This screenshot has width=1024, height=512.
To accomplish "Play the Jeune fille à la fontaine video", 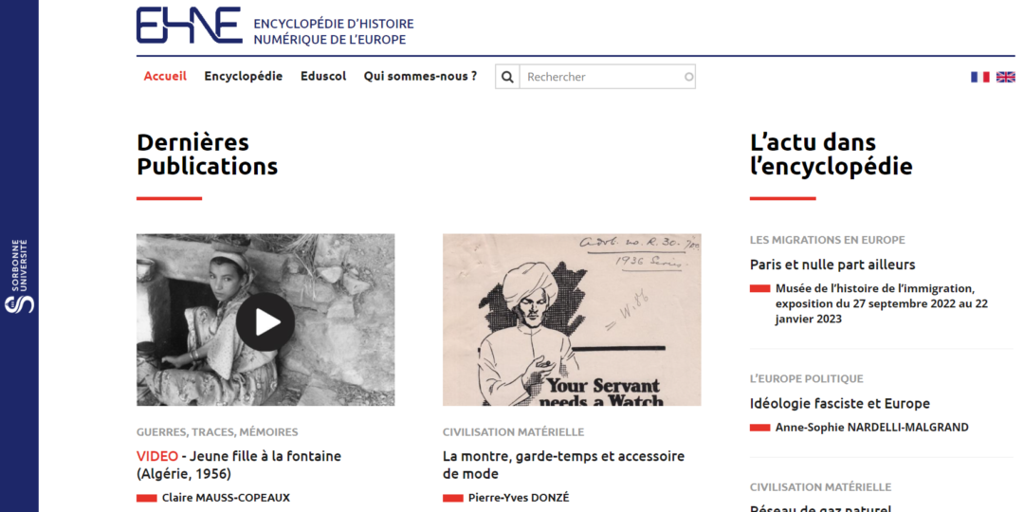I will pos(265,322).
